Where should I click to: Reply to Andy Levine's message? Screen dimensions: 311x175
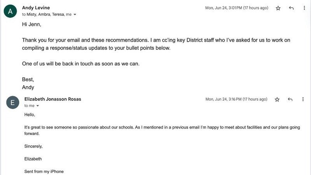point(291,8)
